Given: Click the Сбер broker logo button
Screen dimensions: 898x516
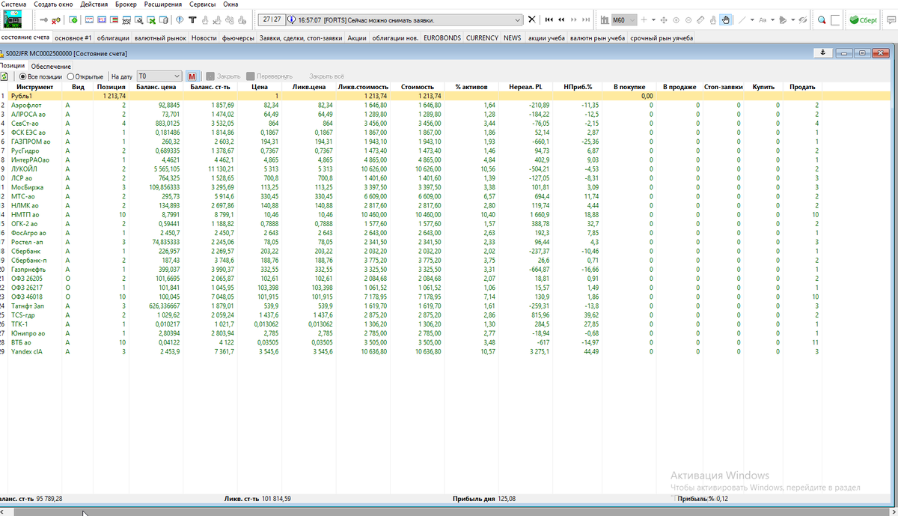Looking at the screenshot, I should click(x=864, y=19).
